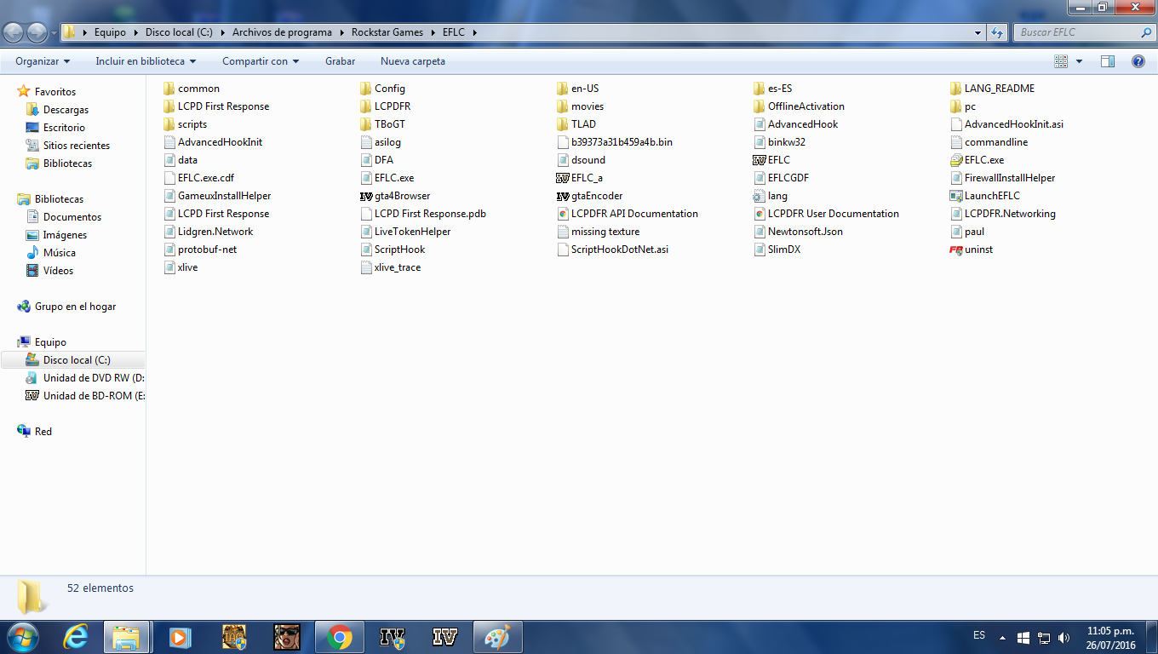
Task: Open Unidad de BD-ROM drive
Action: [85, 396]
